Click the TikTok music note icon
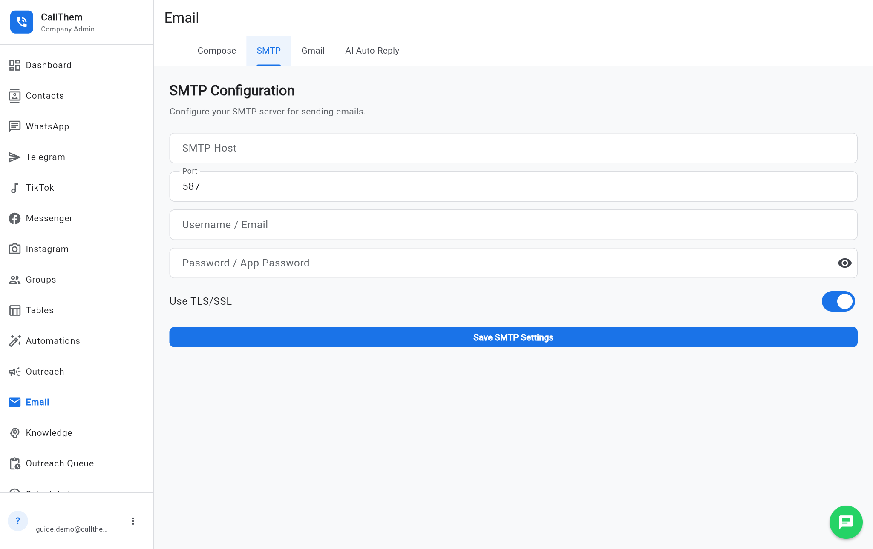Viewport: 873px width, 549px height. tap(14, 188)
